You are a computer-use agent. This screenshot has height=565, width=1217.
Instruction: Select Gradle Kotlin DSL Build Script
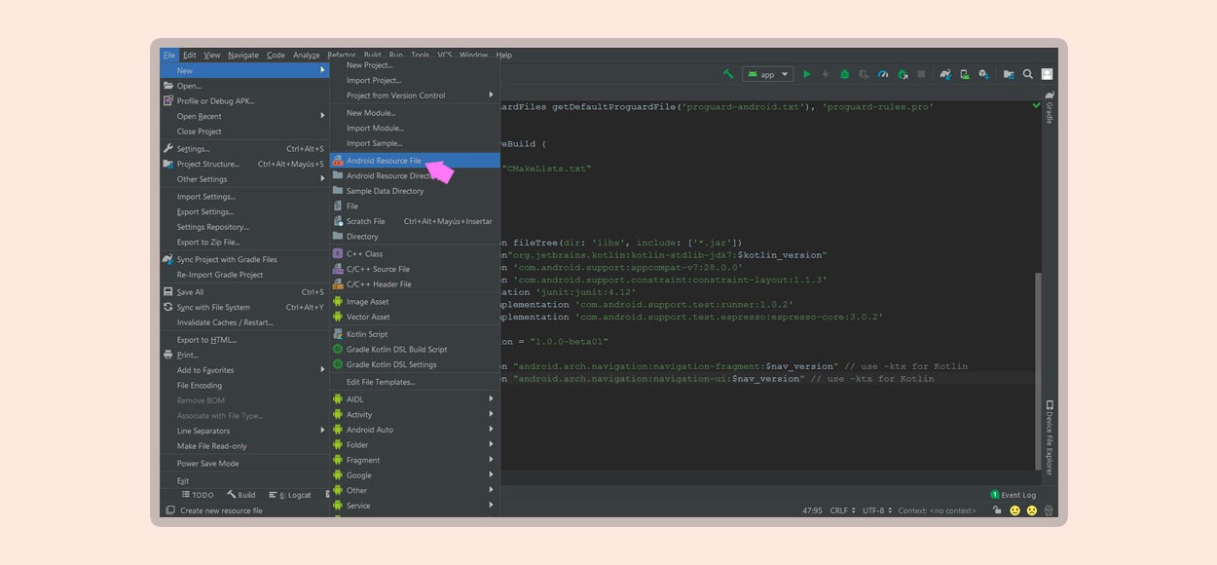pos(415,350)
